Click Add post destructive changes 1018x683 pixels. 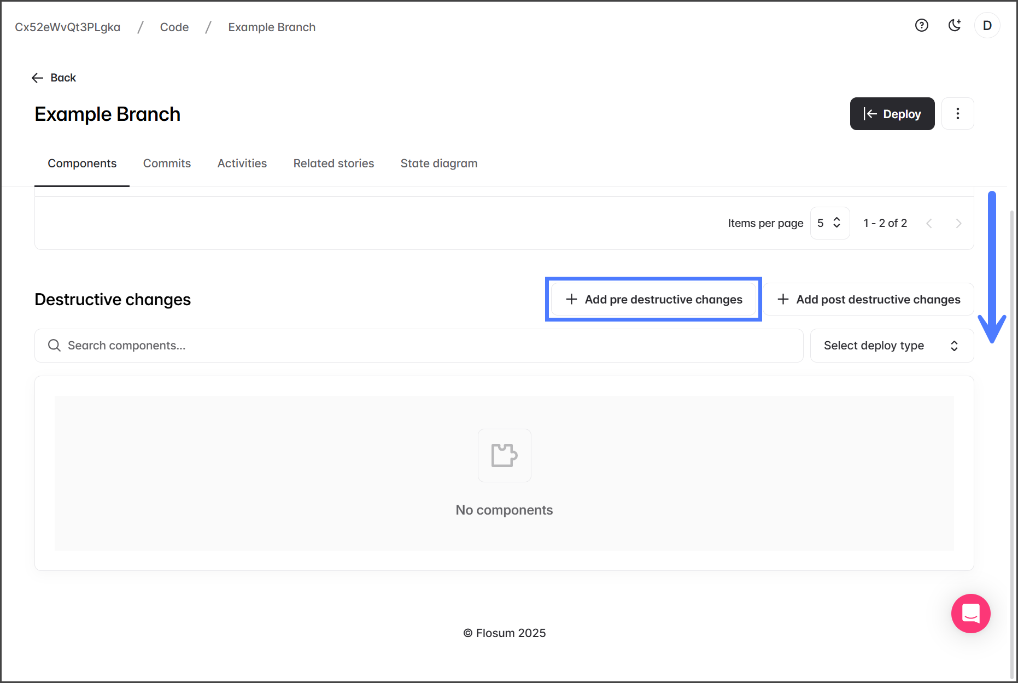(868, 299)
